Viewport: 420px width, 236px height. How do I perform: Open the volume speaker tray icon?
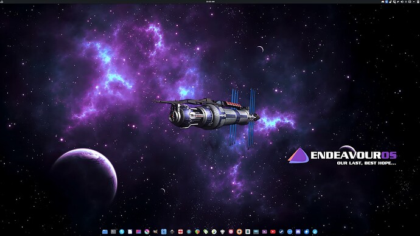point(402,2)
